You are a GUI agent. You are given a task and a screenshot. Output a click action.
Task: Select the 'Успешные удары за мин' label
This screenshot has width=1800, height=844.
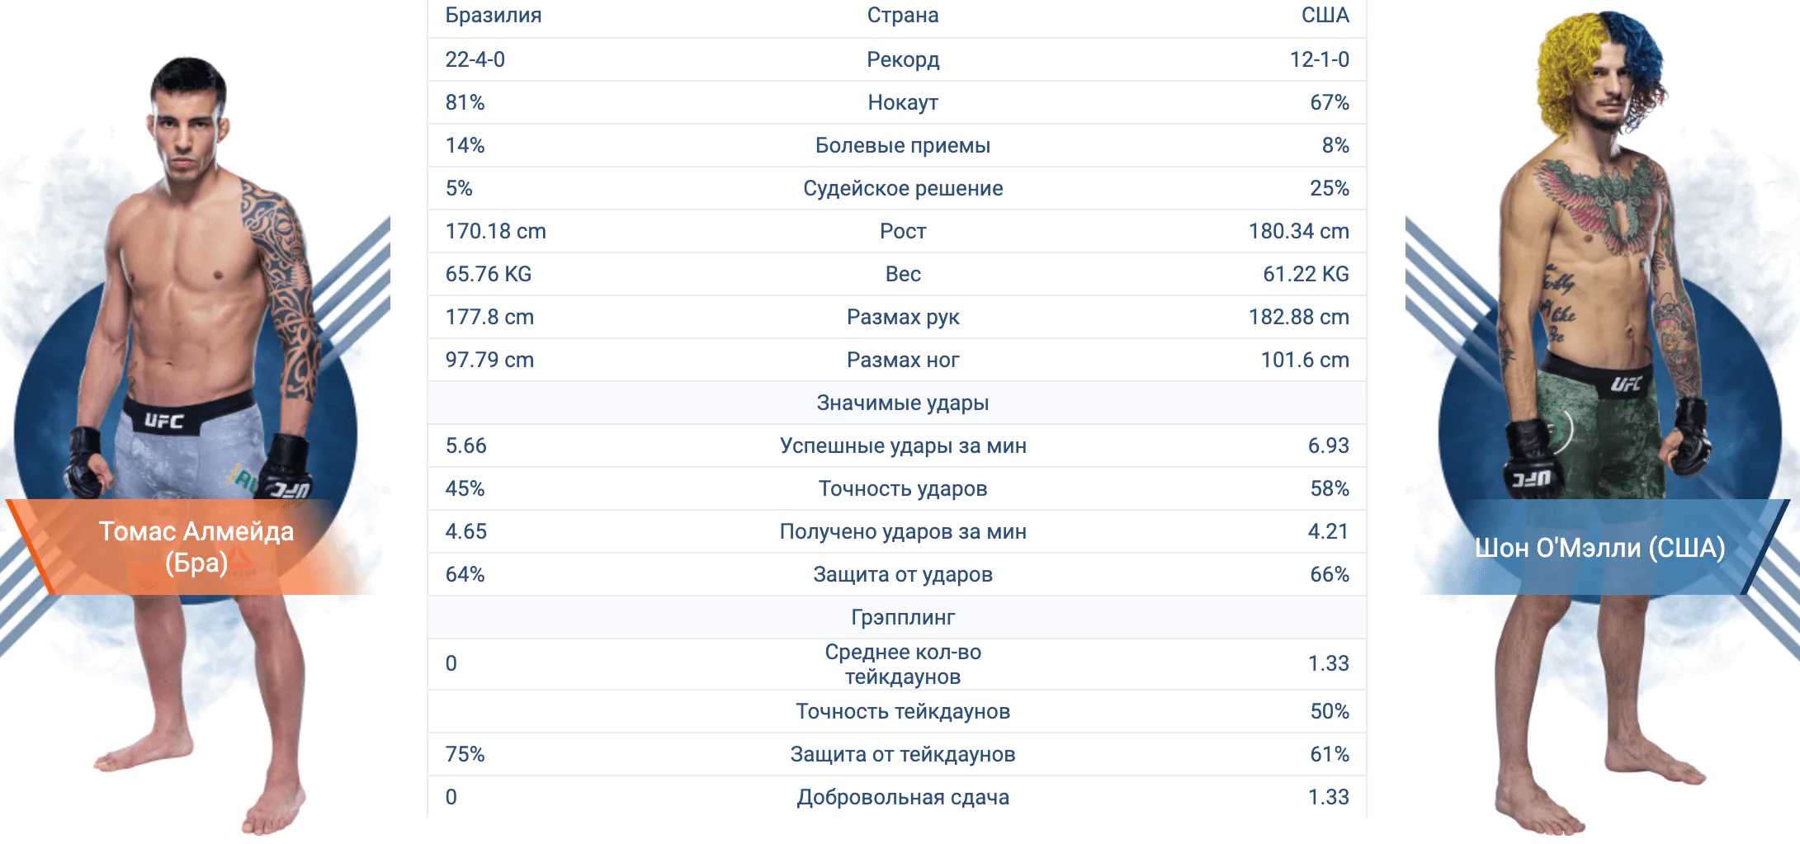pyautogui.click(x=903, y=446)
